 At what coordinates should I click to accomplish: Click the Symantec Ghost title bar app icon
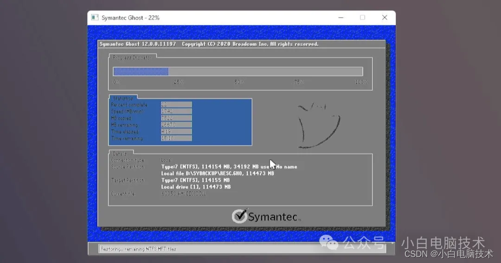pyautogui.click(x=95, y=18)
